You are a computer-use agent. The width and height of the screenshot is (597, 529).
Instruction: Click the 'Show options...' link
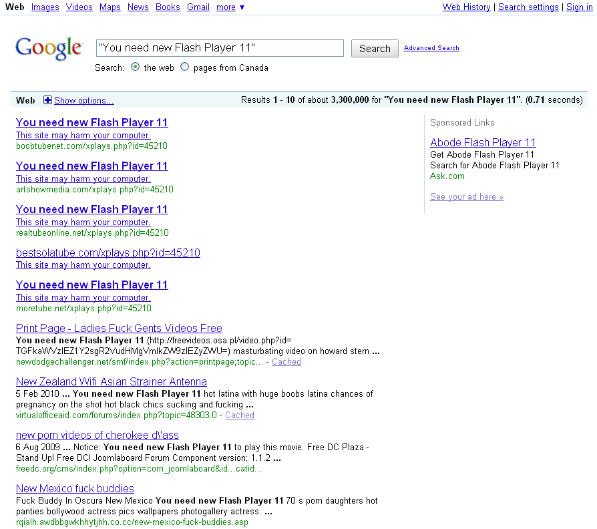point(83,101)
